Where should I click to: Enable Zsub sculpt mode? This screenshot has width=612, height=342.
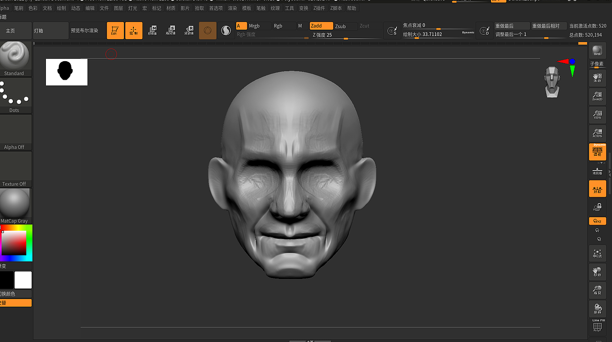[345, 26]
